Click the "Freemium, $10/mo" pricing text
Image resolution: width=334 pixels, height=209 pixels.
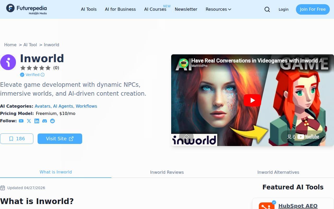click(56, 114)
